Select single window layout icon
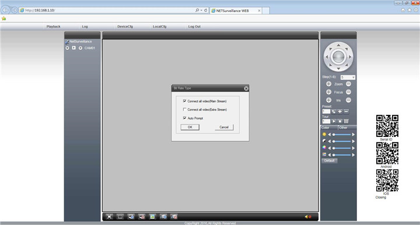 click(120, 217)
